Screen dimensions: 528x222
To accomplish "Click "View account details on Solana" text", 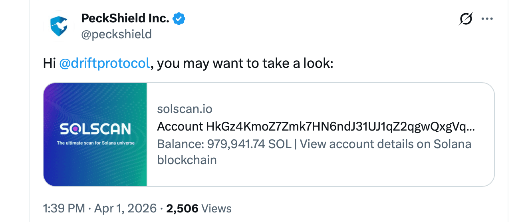I will 386,144.
